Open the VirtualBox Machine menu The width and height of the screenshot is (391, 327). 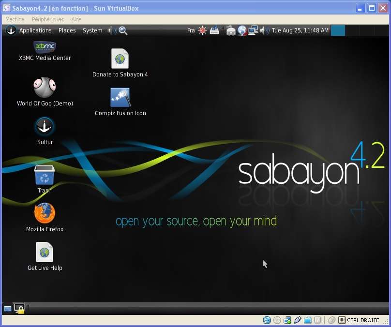15,19
